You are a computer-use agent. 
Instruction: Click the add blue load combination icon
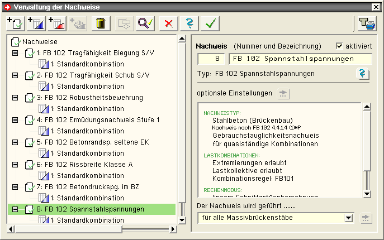pyautogui.click(x=35, y=23)
